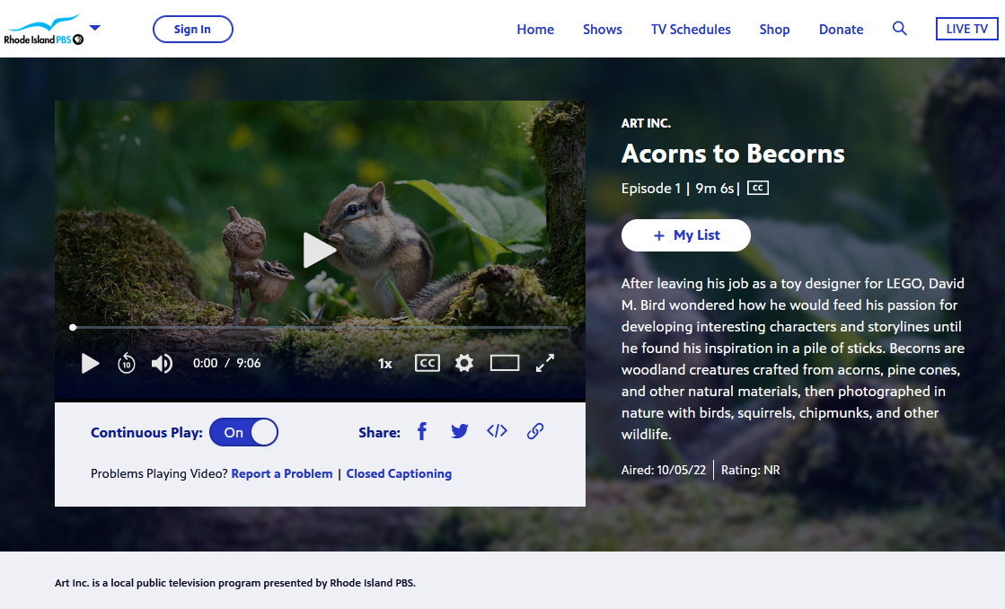The height and width of the screenshot is (609, 1005).
Task: Copy the video link with chain icon
Action: (535, 431)
